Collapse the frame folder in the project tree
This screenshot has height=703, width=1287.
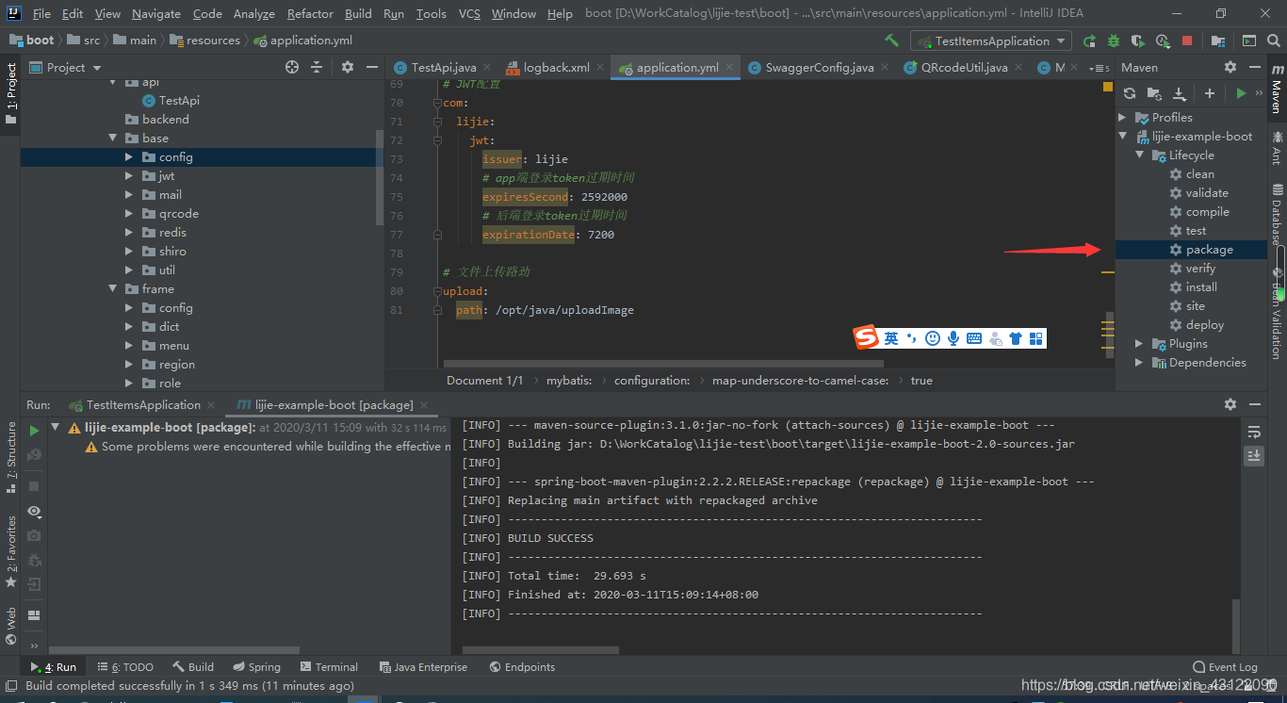tap(112, 289)
